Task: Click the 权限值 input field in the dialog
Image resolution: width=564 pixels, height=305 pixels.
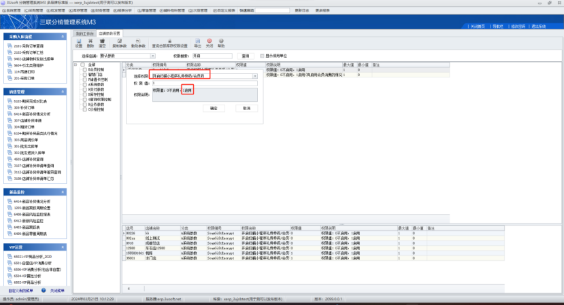Action: tap(205, 84)
